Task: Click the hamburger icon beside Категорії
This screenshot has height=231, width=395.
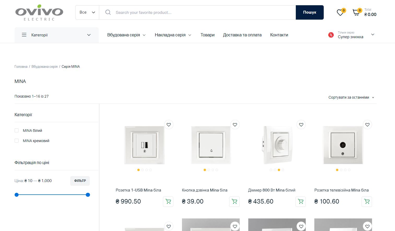Action: point(24,35)
